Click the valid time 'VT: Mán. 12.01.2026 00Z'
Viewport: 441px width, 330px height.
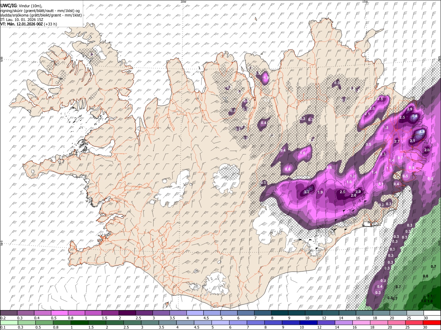tap(21, 24)
